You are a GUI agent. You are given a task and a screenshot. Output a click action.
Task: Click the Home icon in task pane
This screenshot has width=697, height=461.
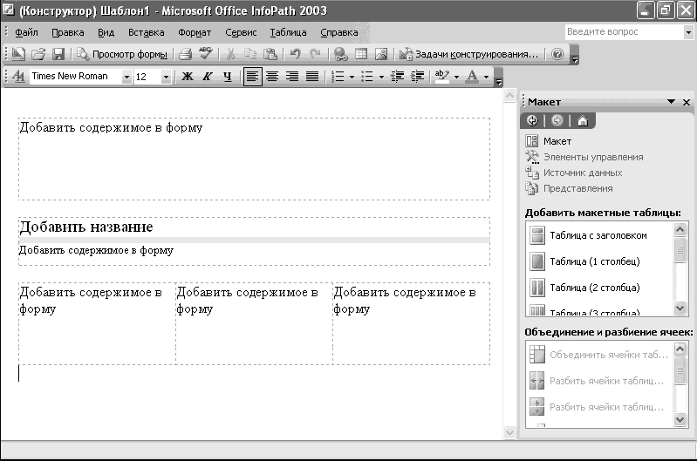[583, 120]
